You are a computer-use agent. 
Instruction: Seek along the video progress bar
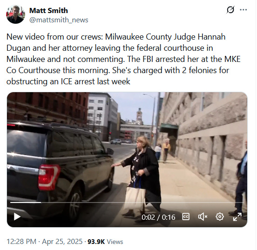[x=127, y=203]
